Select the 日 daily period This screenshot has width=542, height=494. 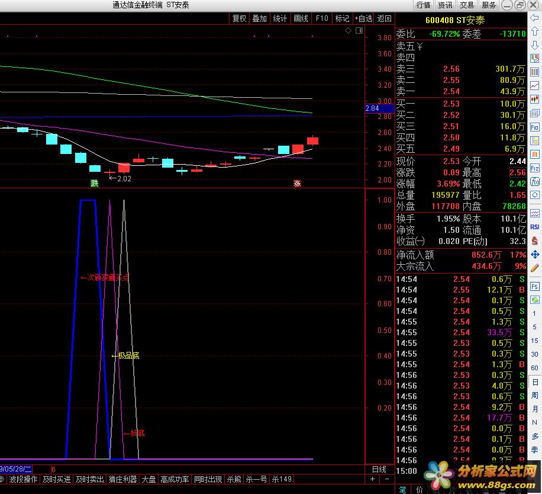[x=534, y=382]
